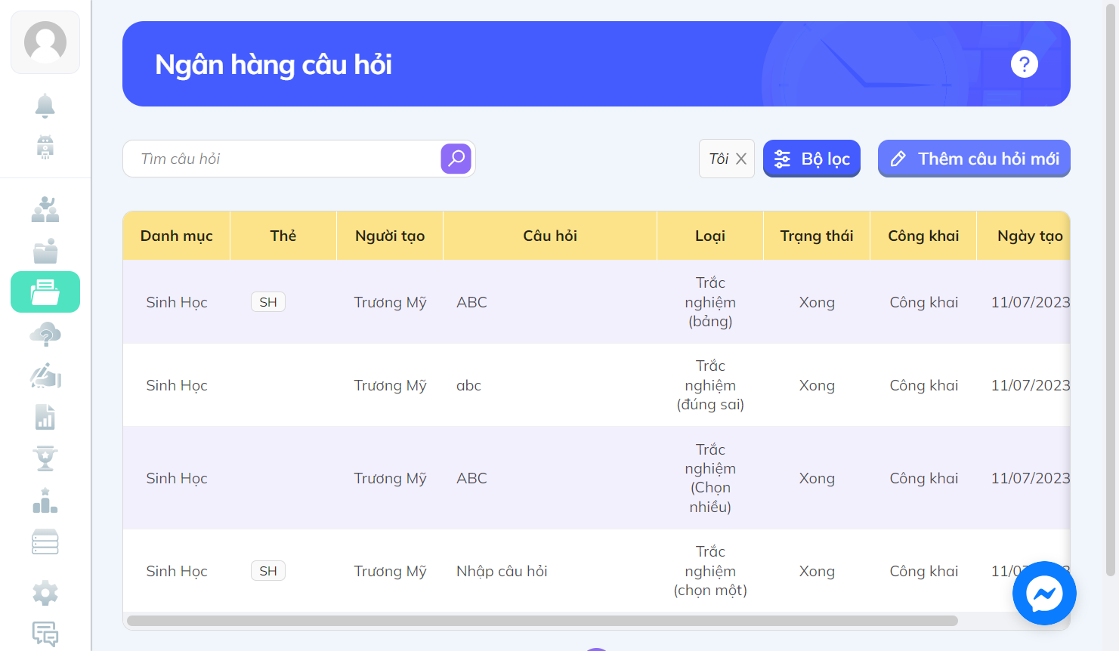Click SH tag in first ABC row

[268, 302]
